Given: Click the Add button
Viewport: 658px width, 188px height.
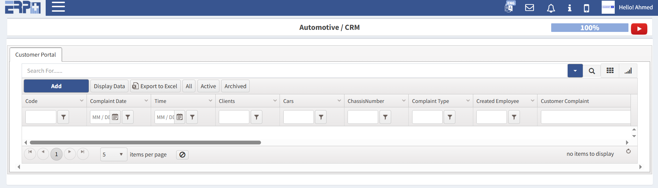Looking at the screenshot, I should pos(56,86).
